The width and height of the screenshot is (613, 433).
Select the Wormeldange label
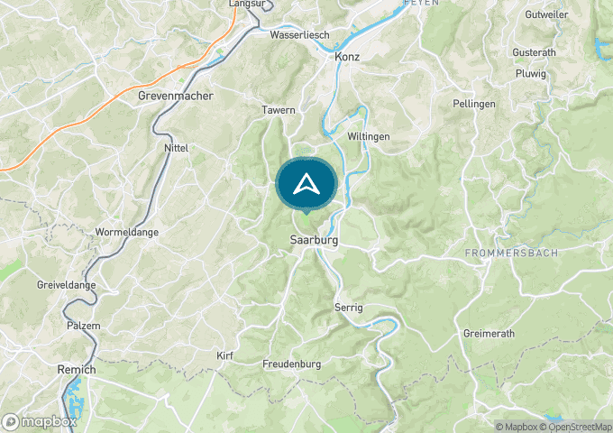point(127,233)
